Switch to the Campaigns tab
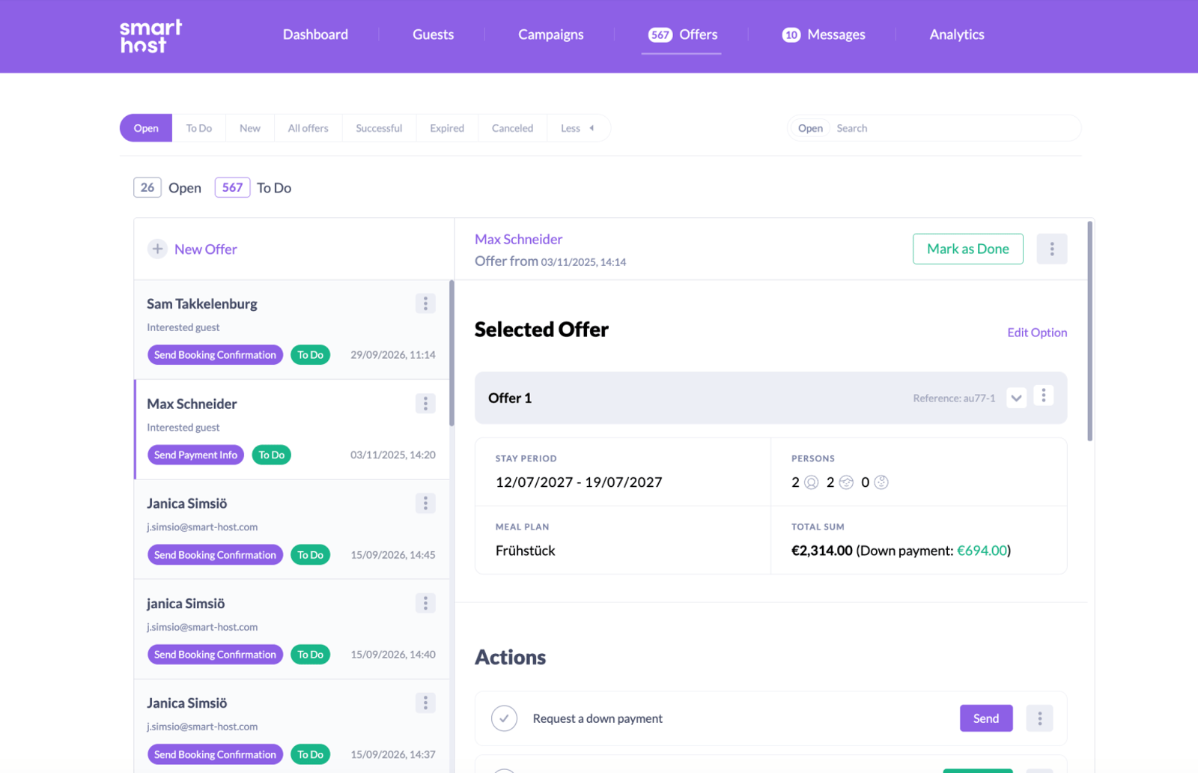Viewport: 1198px width, 773px height. pyautogui.click(x=551, y=34)
